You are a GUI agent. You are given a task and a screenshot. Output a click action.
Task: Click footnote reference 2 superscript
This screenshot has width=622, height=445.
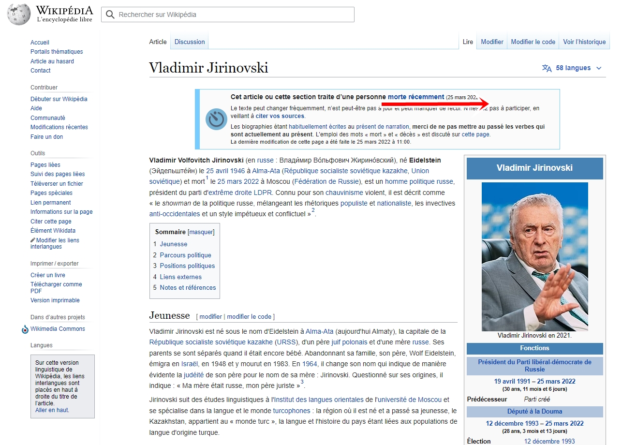coord(313,210)
